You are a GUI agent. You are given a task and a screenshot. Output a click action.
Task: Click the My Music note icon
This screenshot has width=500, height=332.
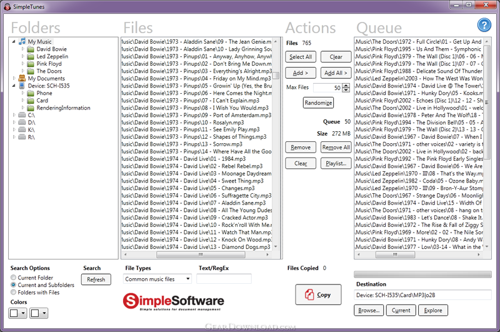pos(22,41)
